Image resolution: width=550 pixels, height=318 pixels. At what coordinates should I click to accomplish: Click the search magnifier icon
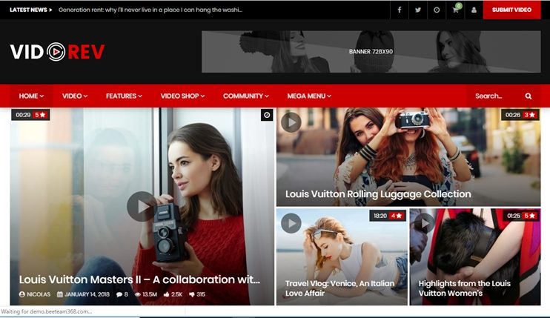[x=529, y=96]
